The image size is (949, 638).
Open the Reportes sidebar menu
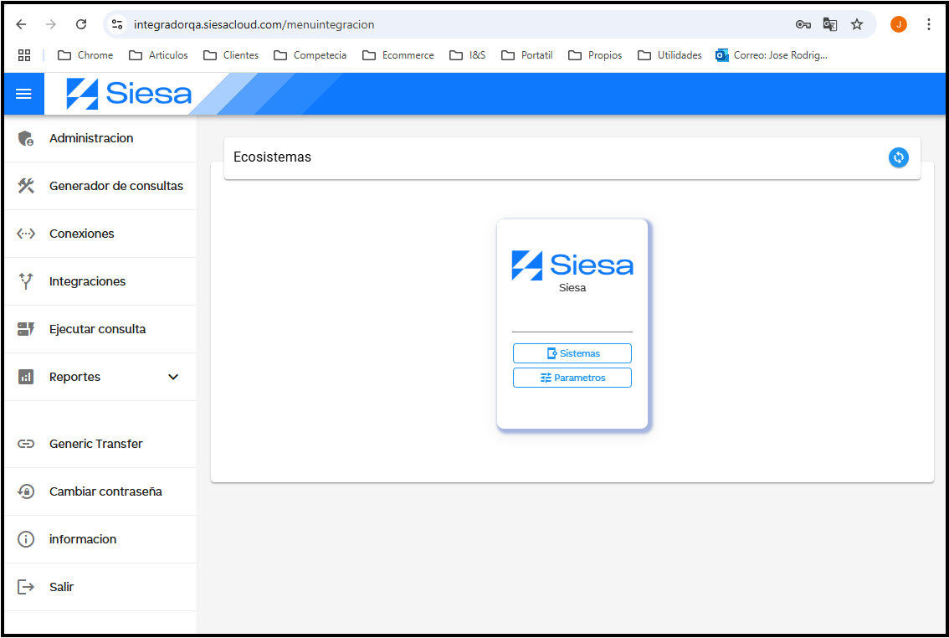point(75,377)
